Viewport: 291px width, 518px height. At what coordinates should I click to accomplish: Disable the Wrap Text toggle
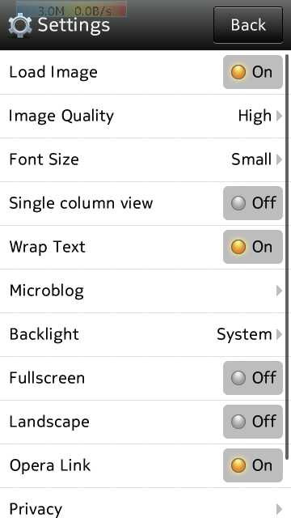[x=253, y=247]
